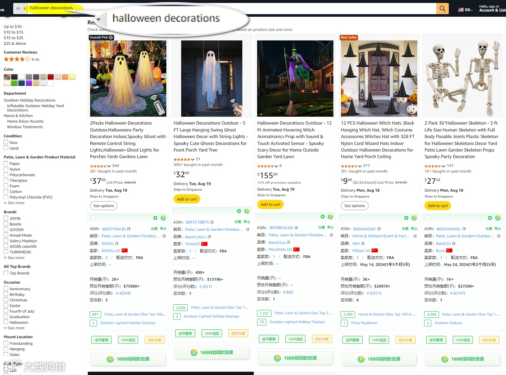The height and width of the screenshot is (375, 506).
Task: Open plugin settings gear for ASIN B0D3T94XJN
Action: point(155,218)
